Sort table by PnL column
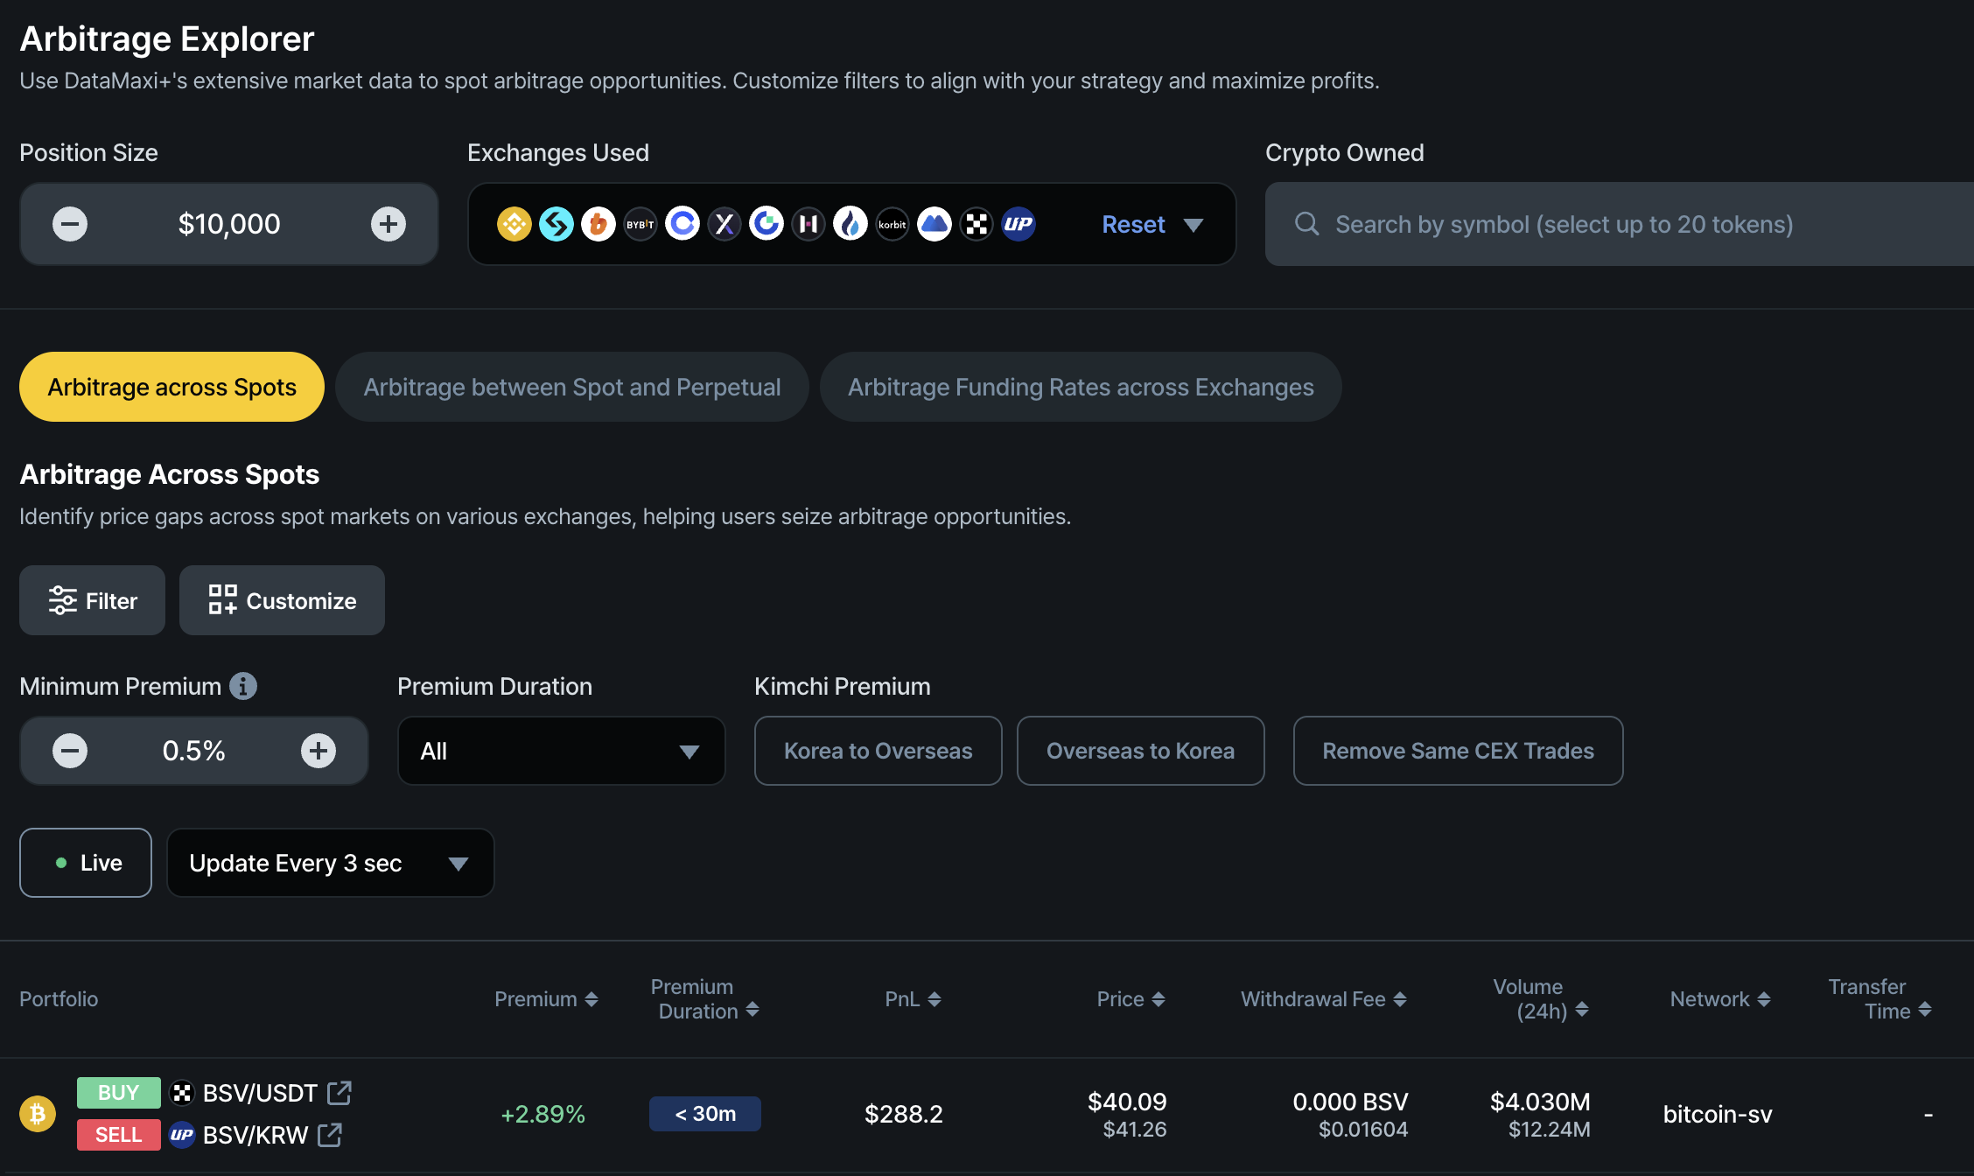 pyautogui.click(x=913, y=999)
